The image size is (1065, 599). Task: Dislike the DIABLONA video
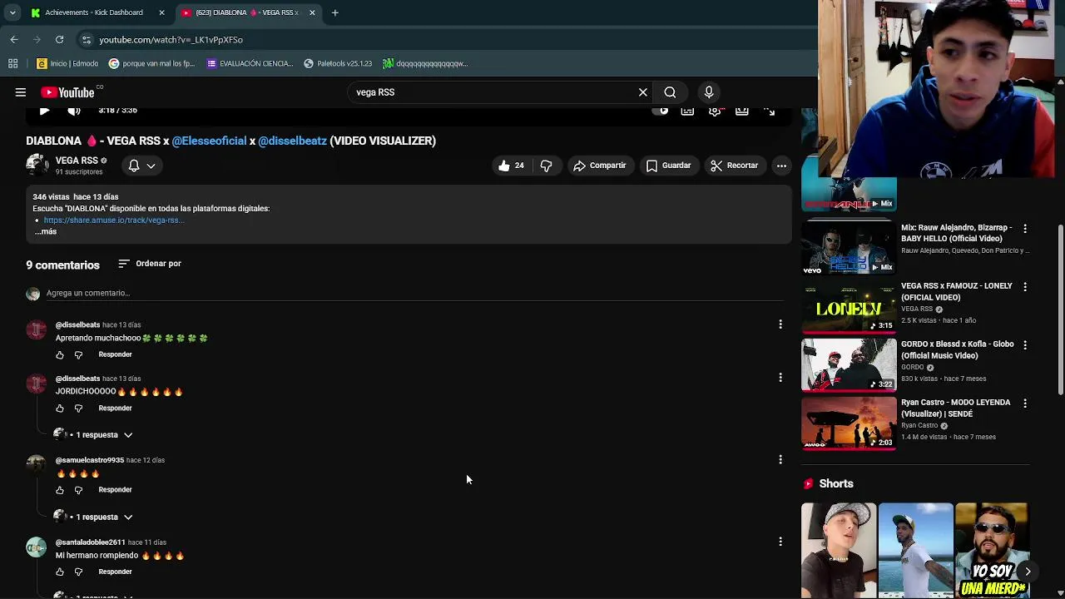[546, 166]
